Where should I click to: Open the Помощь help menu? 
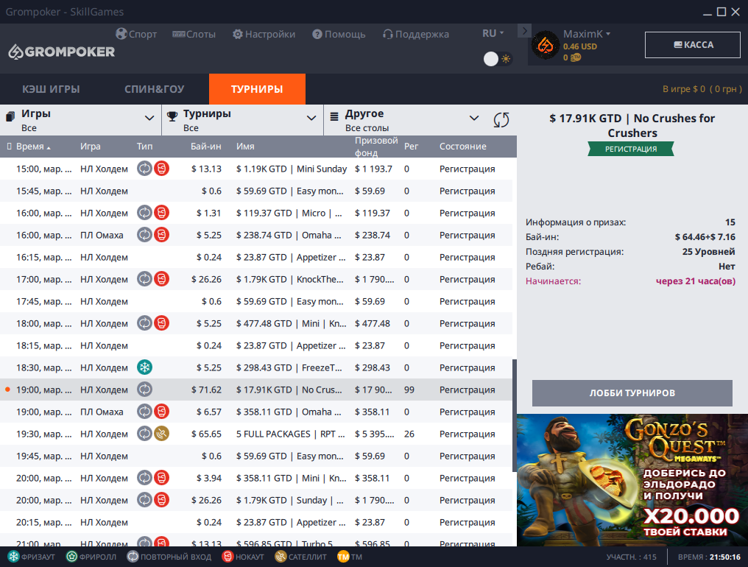[x=339, y=35]
